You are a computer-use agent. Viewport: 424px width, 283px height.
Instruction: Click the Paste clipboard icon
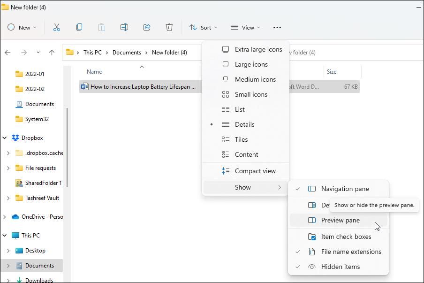point(102,27)
